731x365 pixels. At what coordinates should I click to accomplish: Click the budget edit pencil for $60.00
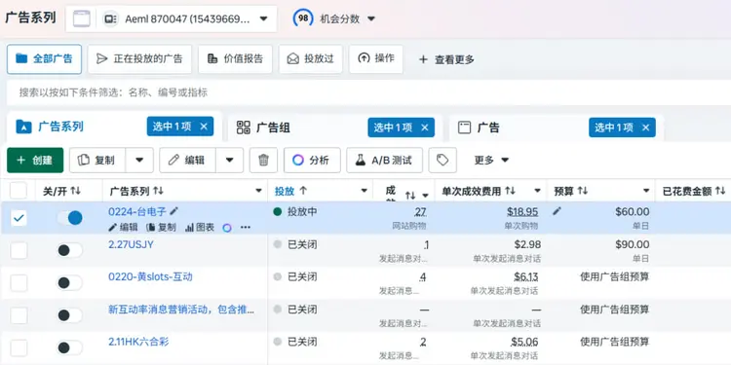pos(557,211)
